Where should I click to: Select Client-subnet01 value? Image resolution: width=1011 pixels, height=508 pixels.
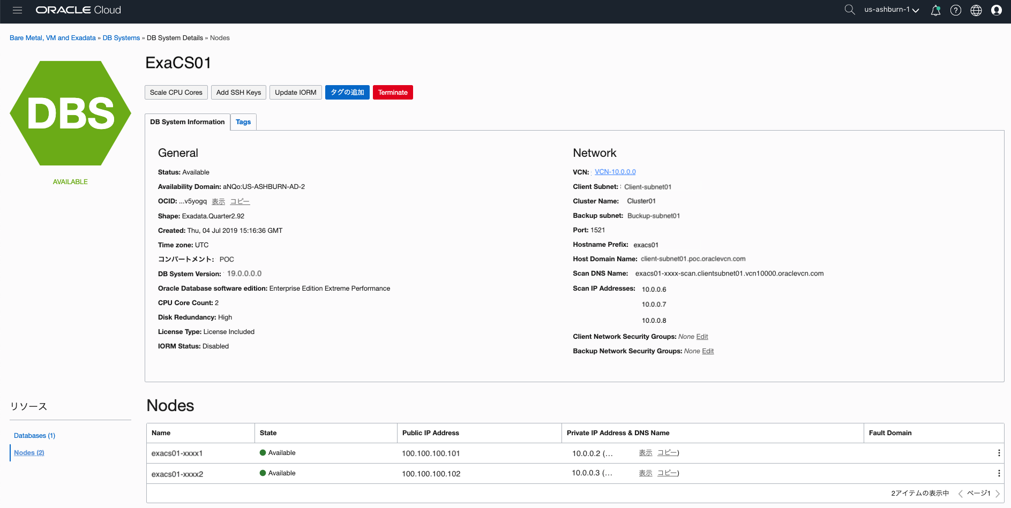(648, 187)
